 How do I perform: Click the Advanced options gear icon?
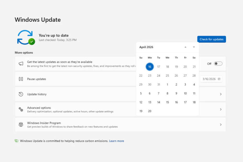tap(21, 109)
